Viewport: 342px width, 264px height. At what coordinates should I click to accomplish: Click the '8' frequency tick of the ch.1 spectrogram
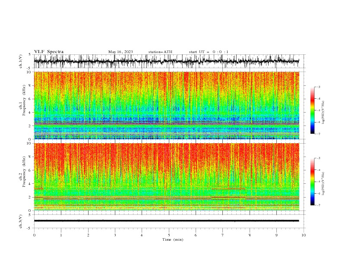tap(30, 85)
